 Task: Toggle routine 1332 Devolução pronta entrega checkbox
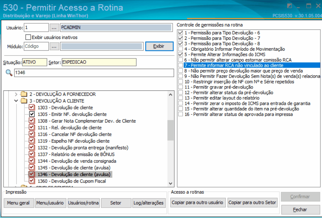coord(32,147)
